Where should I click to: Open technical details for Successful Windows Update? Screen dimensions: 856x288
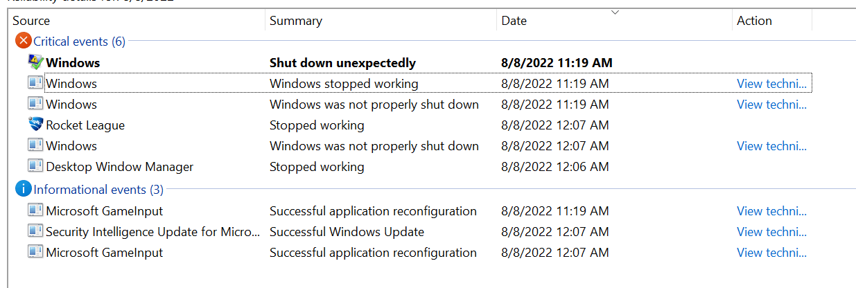[772, 232]
